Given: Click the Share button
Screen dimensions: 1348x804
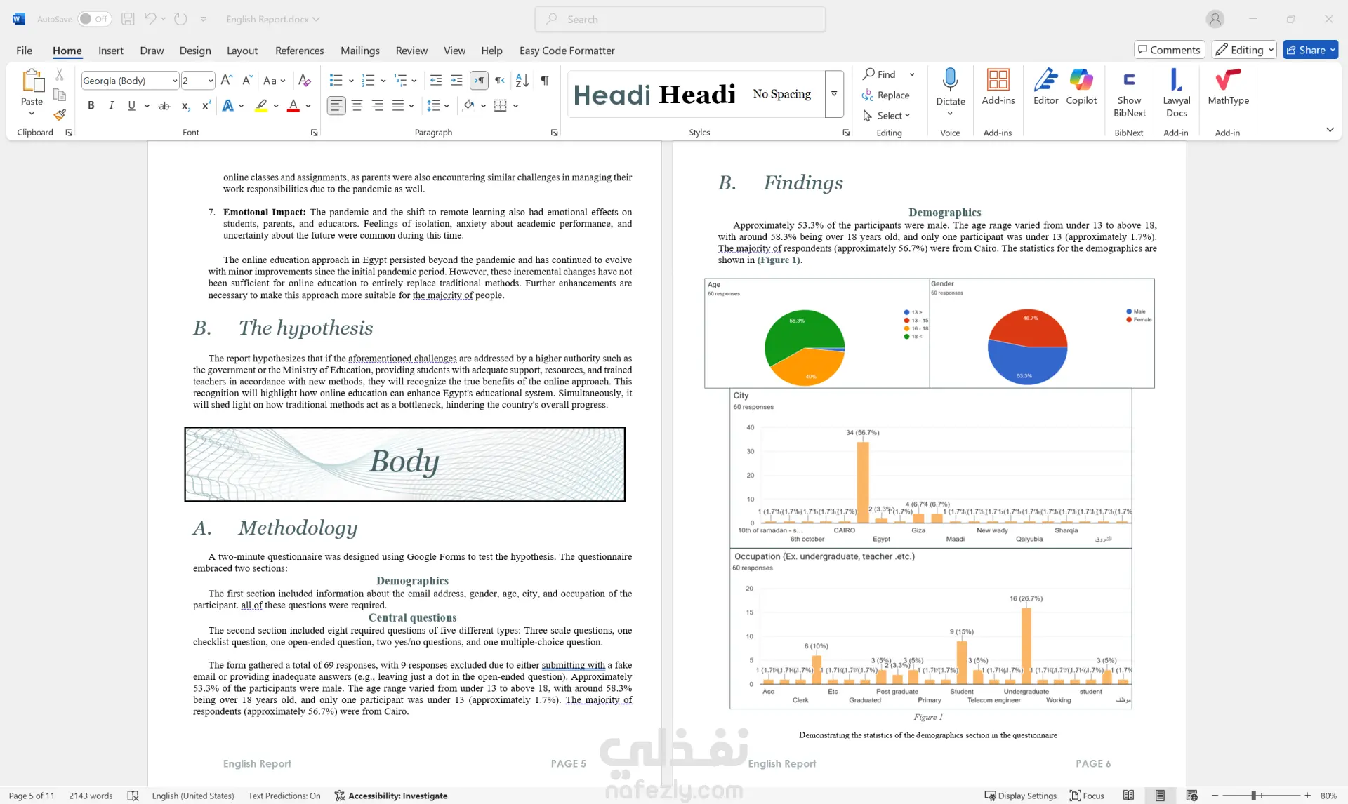Looking at the screenshot, I should click(x=1310, y=50).
